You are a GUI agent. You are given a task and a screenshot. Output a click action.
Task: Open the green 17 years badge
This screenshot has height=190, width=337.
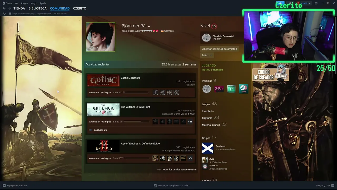click(x=231, y=89)
